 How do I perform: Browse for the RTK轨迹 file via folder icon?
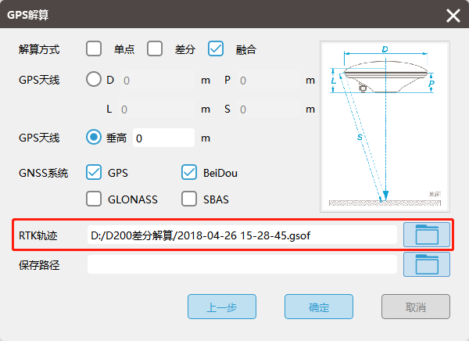pos(427,234)
